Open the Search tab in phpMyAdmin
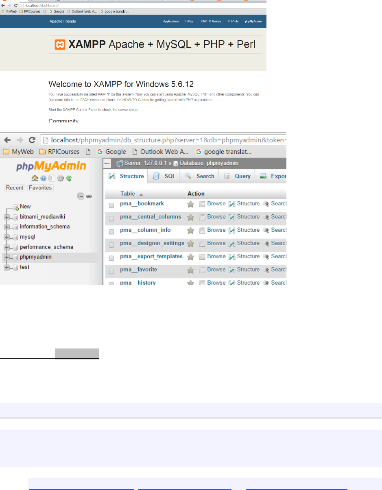Image resolution: width=382 pixels, height=490 pixels. coord(199,176)
